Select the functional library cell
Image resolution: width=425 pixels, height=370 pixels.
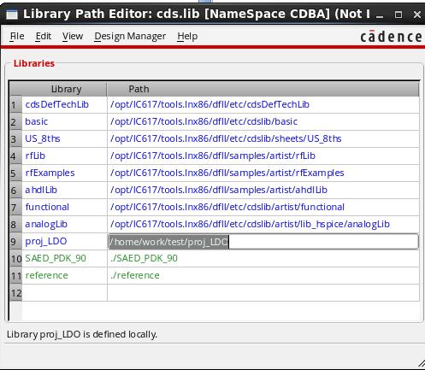click(x=64, y=208)
